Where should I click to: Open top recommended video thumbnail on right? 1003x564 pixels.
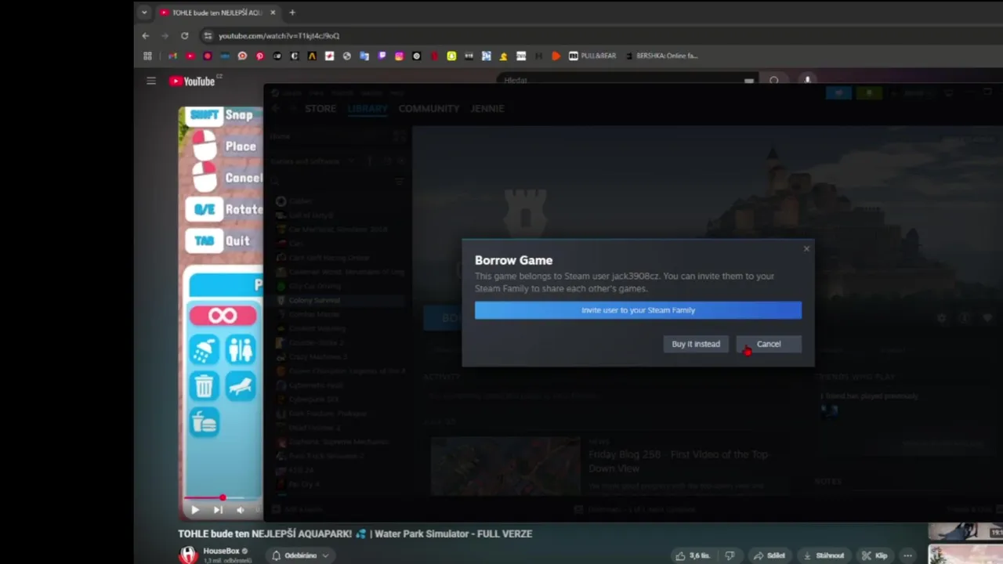pyautogui.click(x=965, y=531)
